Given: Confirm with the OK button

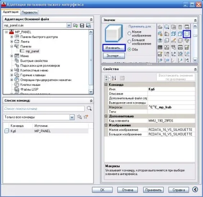Looking at the screenshot, I should tap(102, 190).
